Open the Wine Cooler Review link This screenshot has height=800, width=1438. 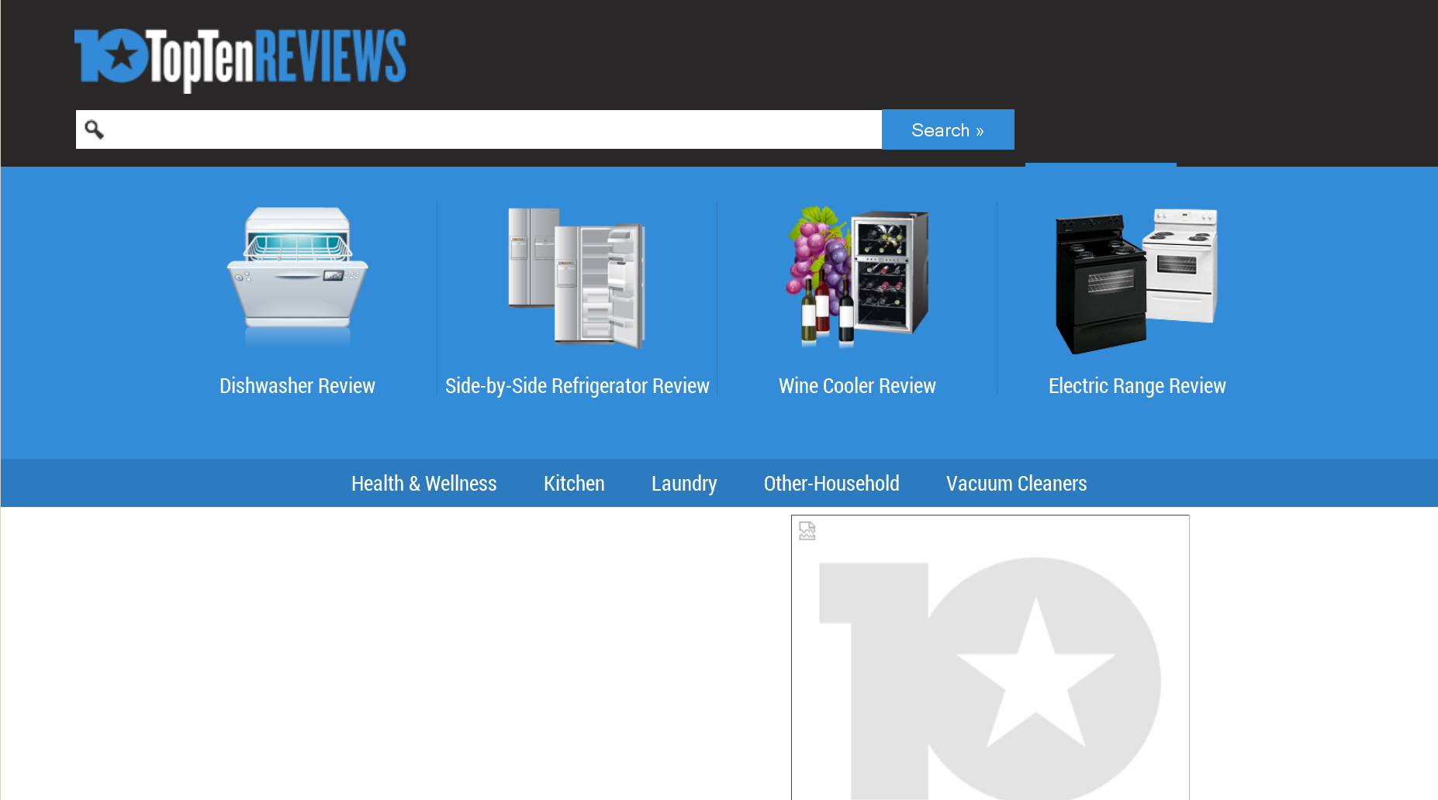pos(857,386)
